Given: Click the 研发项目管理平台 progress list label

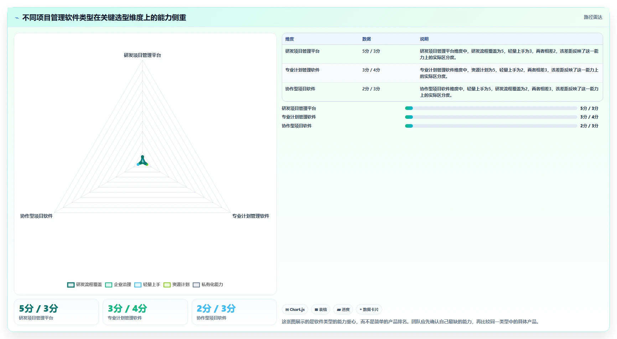Looking at the screenshot, I should pyautogui.click(x=299, y=108).
